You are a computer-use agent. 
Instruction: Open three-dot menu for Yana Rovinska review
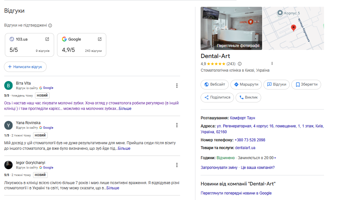(x=177, y=125)
